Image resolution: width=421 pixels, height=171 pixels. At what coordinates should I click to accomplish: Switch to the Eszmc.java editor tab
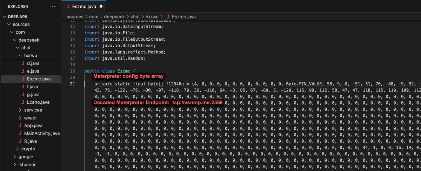pyautogui.click(x=85, y=6)
